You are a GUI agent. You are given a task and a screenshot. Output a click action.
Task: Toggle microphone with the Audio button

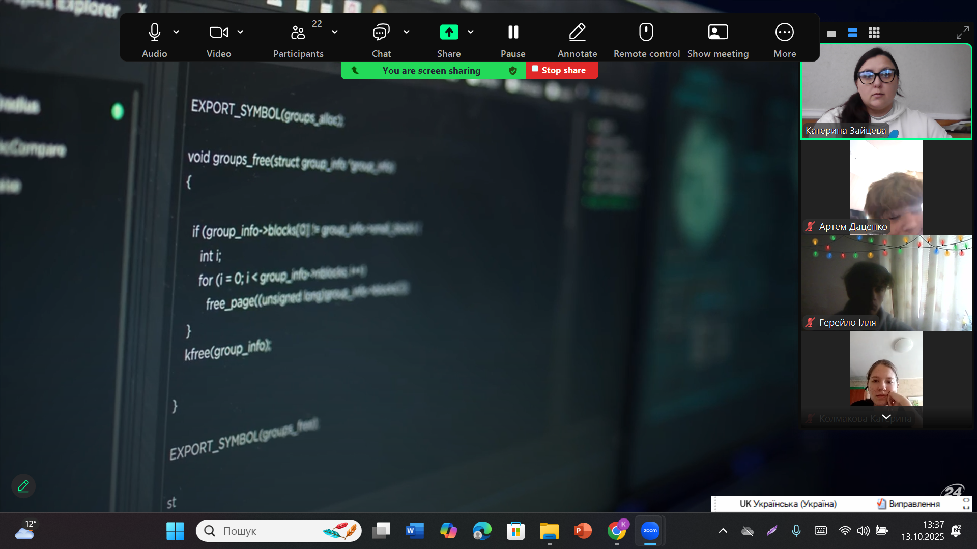pyautogui.click(x=154, y=33)
